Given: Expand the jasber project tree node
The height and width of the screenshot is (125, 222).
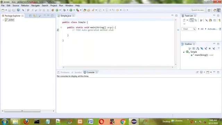Looking at the screenshot, I should [3, 20].
